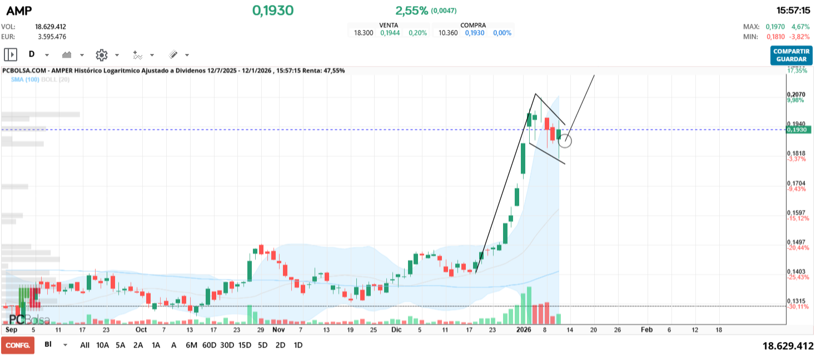This screenshot has height=357, width=821.
Task: Select the 1D range tab
Action: click(x=298, y=345)
